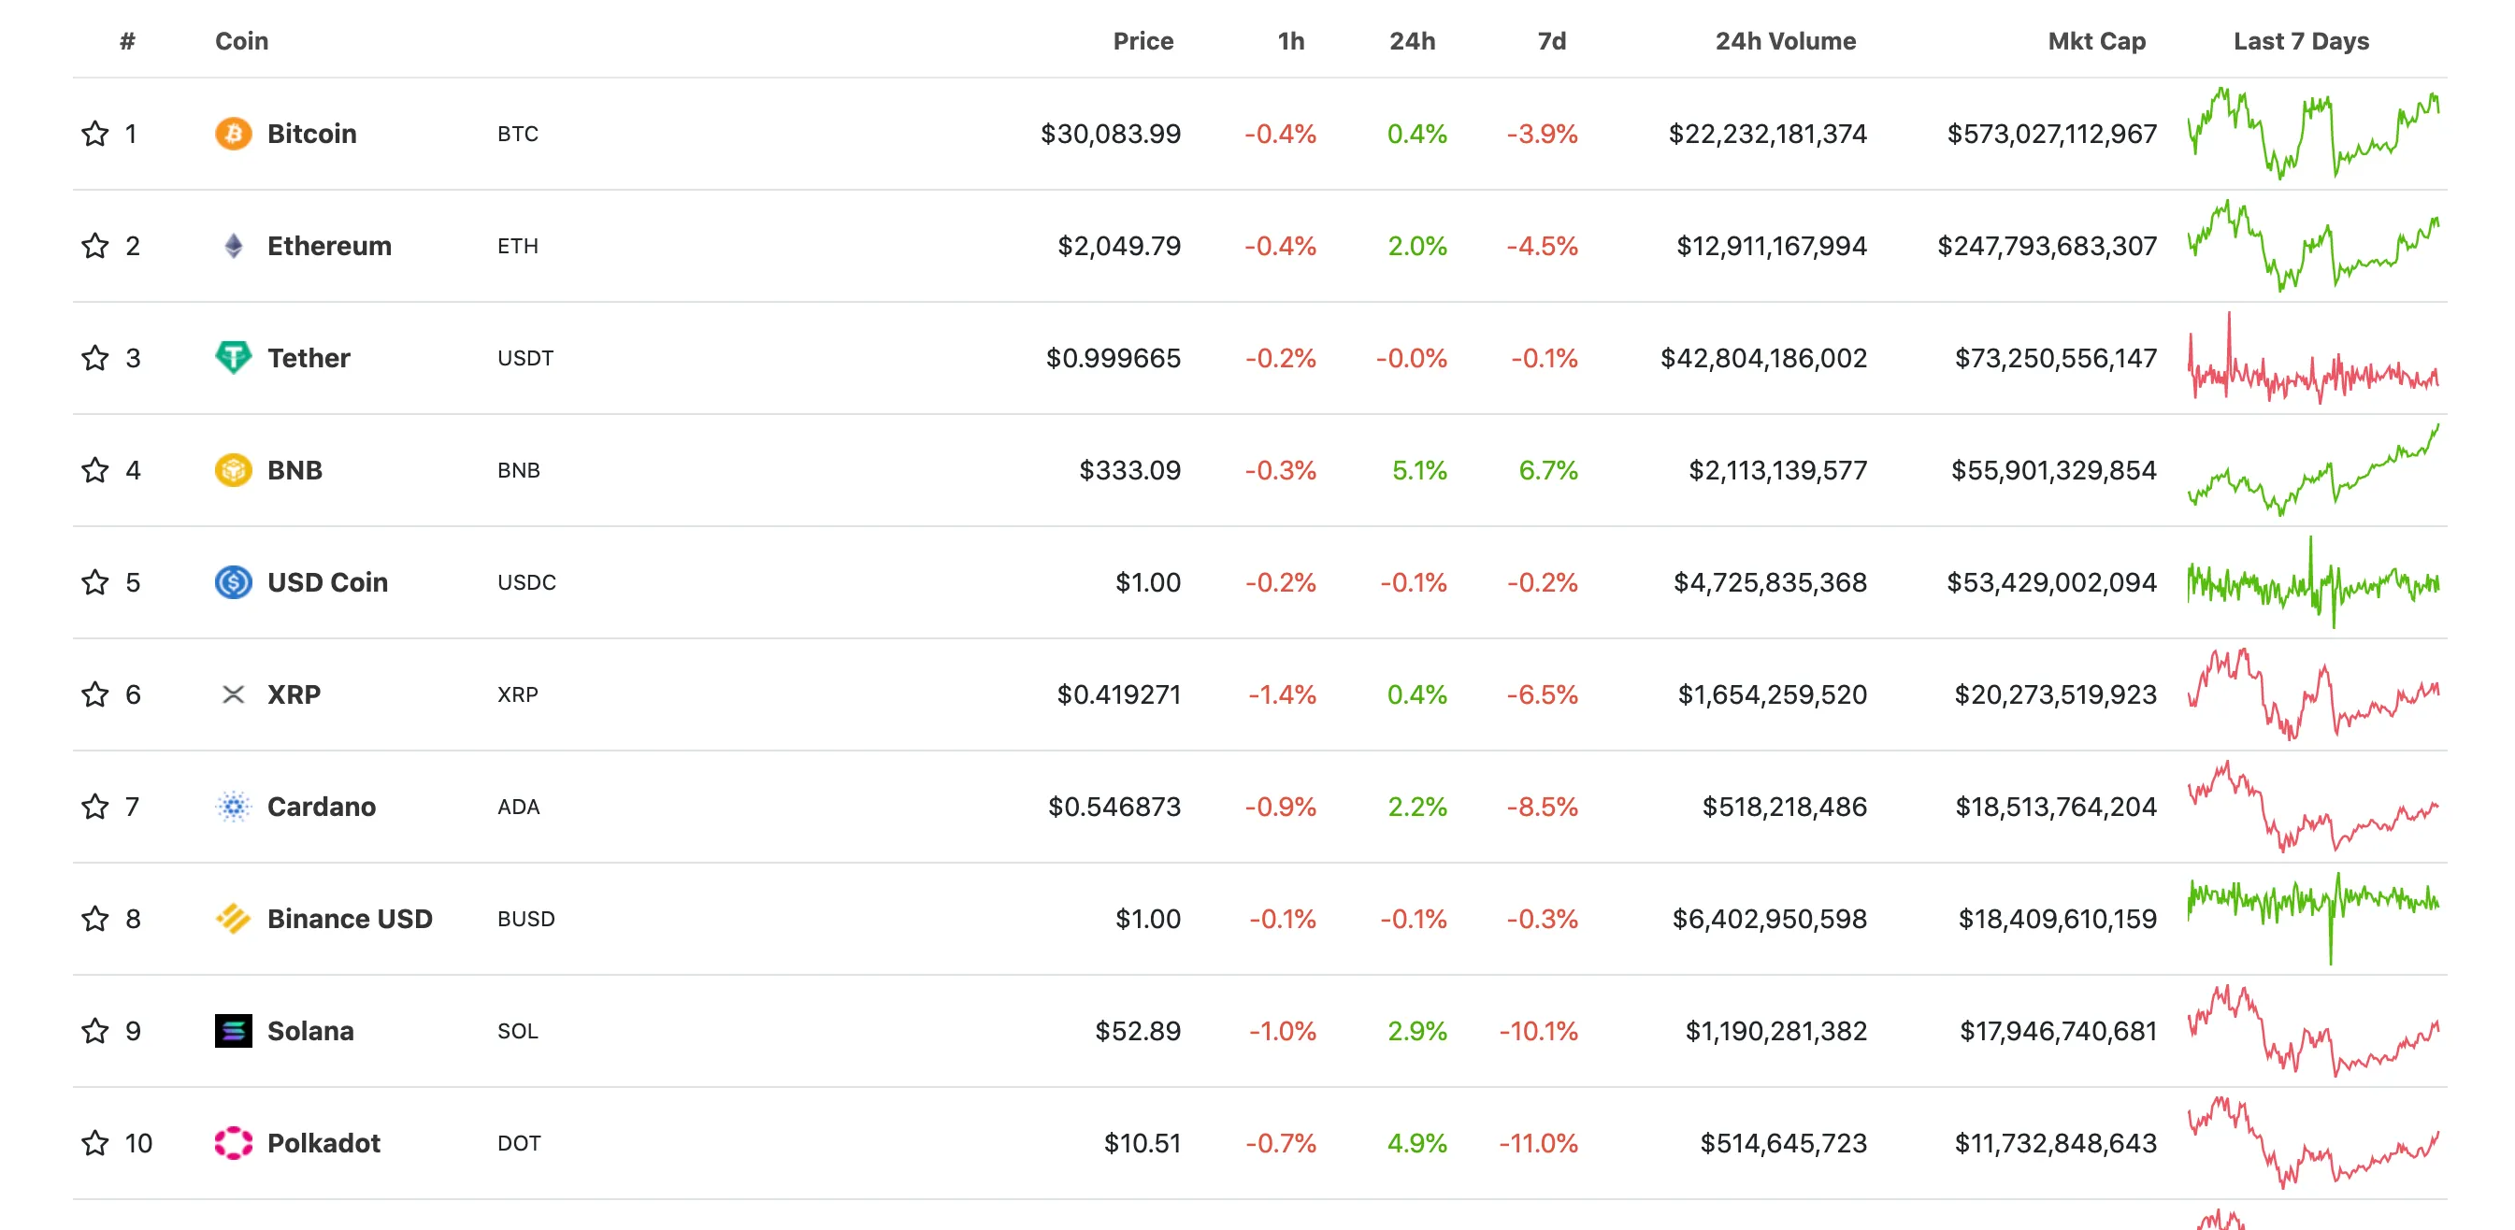The height and width of the screenshot is (1230, 2515).
Task: Click the BNB yellow logo icon
Action: pyautogui.click(x=233, y=469)
